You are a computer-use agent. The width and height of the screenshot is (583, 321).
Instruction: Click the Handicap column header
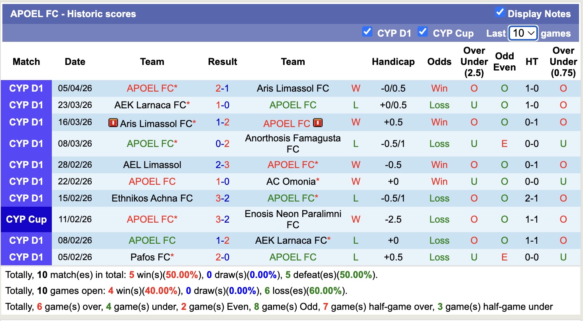coord(393,62)
